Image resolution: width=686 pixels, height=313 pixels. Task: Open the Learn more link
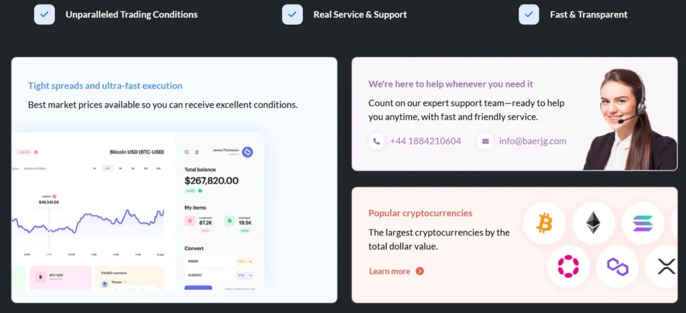[x=396, y=271]
